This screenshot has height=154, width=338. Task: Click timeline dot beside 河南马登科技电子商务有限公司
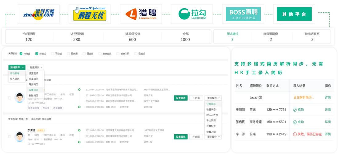[79, 89]
